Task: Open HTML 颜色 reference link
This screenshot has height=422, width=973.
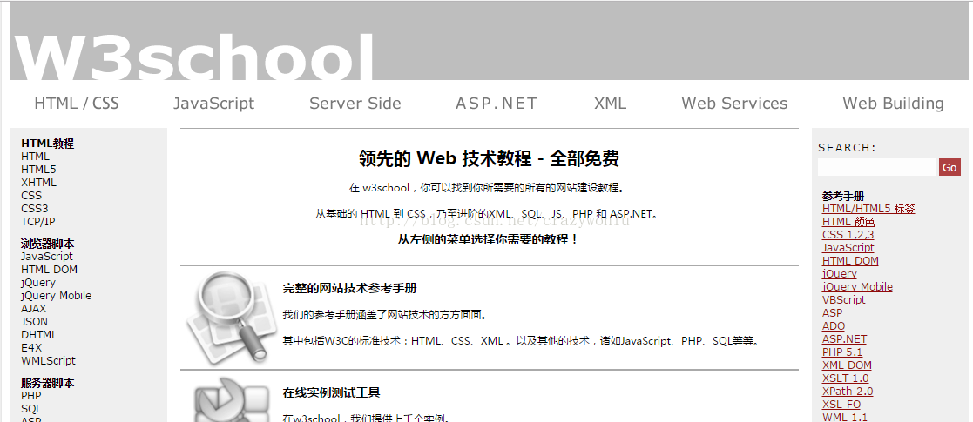Action: pyautogui.click(x=848, y=222)
